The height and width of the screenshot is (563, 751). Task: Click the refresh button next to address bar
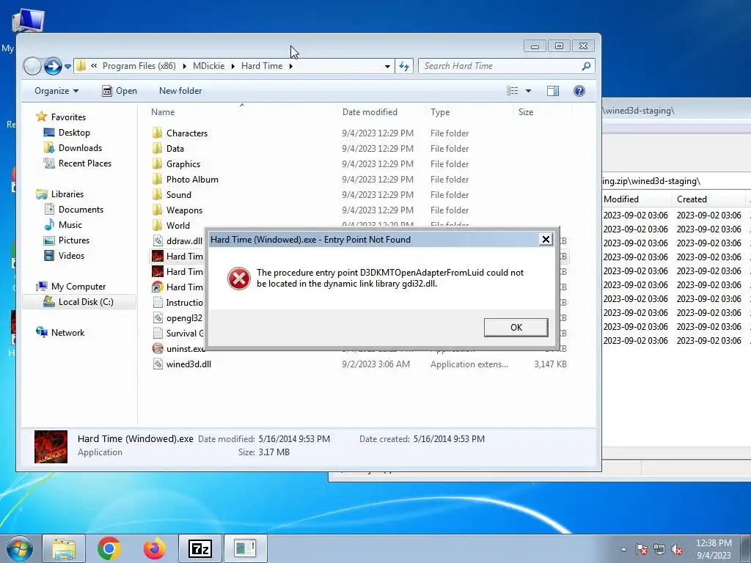(x=404, y=66)
